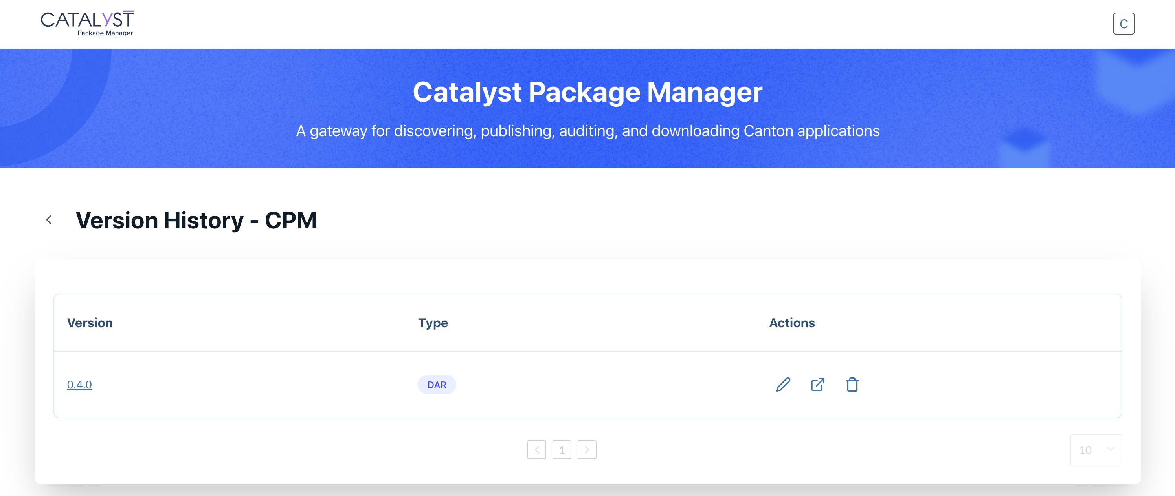This screenshot has height=496, width=1175.
Task: Open the user avatar labeled C
Action: 1123,24
